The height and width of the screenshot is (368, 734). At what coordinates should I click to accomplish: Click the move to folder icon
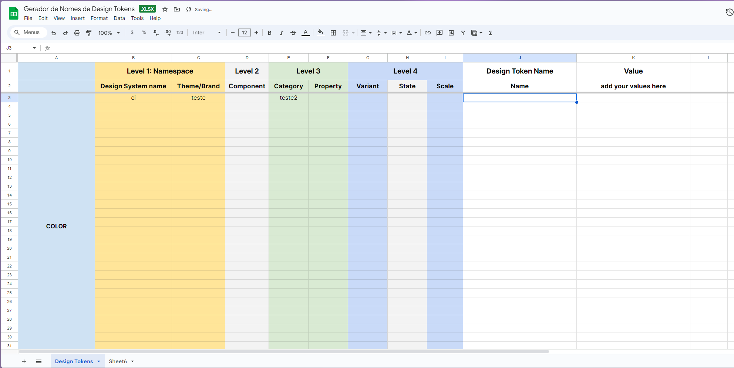click(x=177, y=9)
